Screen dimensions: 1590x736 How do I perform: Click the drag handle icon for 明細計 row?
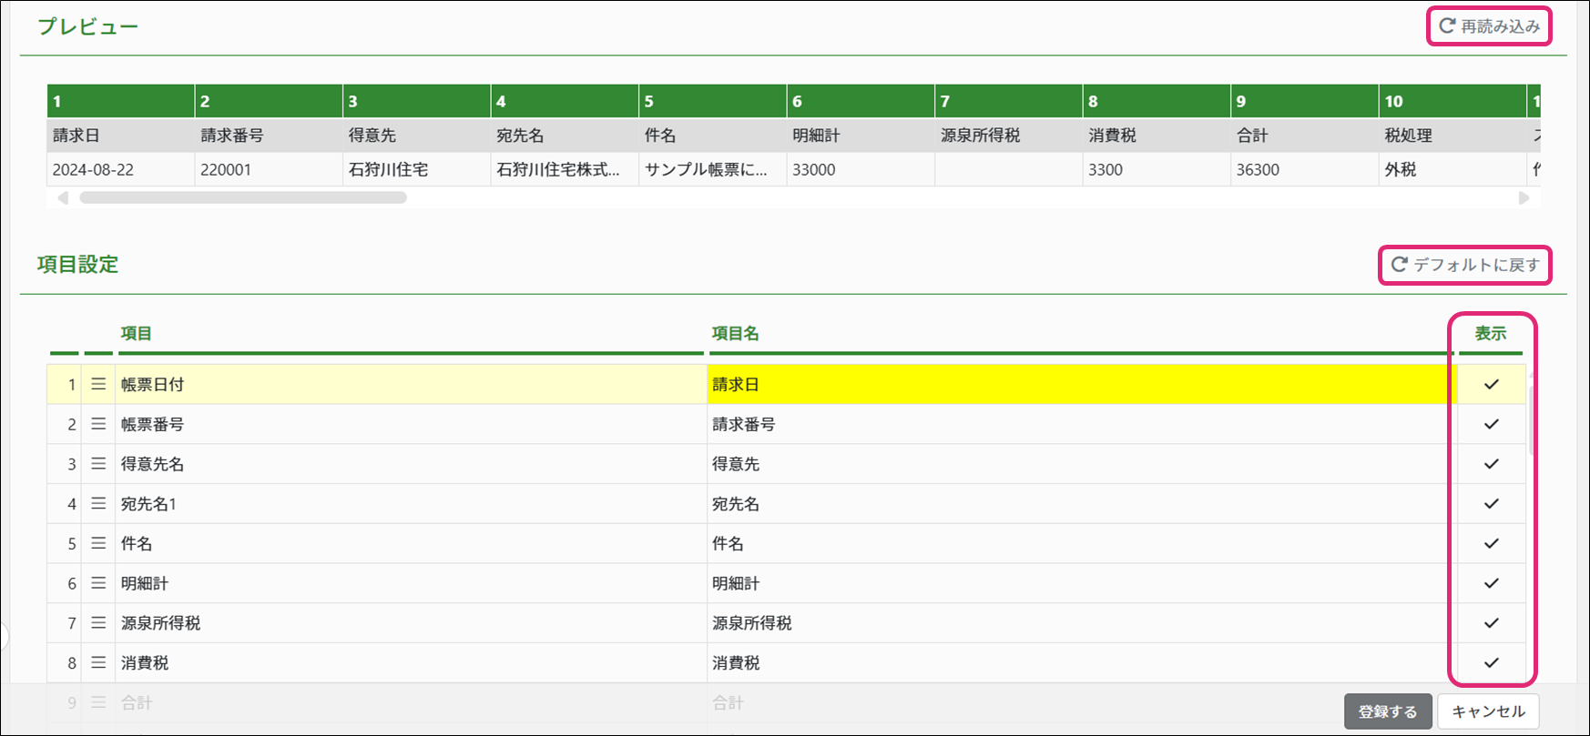click(98, 583)
